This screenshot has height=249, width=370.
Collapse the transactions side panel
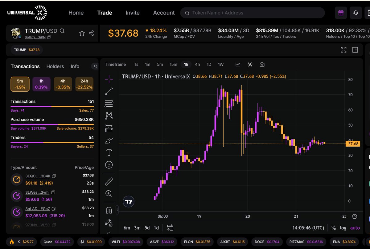tap(95, 66)
